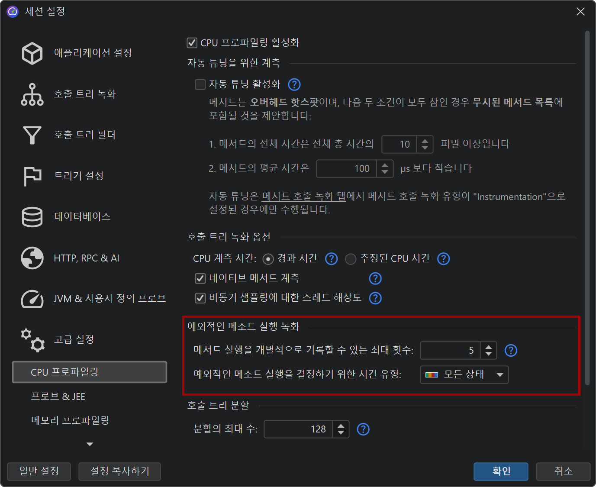
Task: Uncheck 비동기 샘플링에 대한 스레드 해상도
Action: (200, 297)
